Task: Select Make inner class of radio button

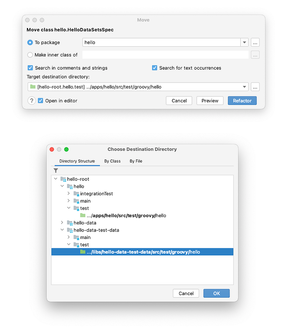Action: pyautogui.click(x=30, y=55)
